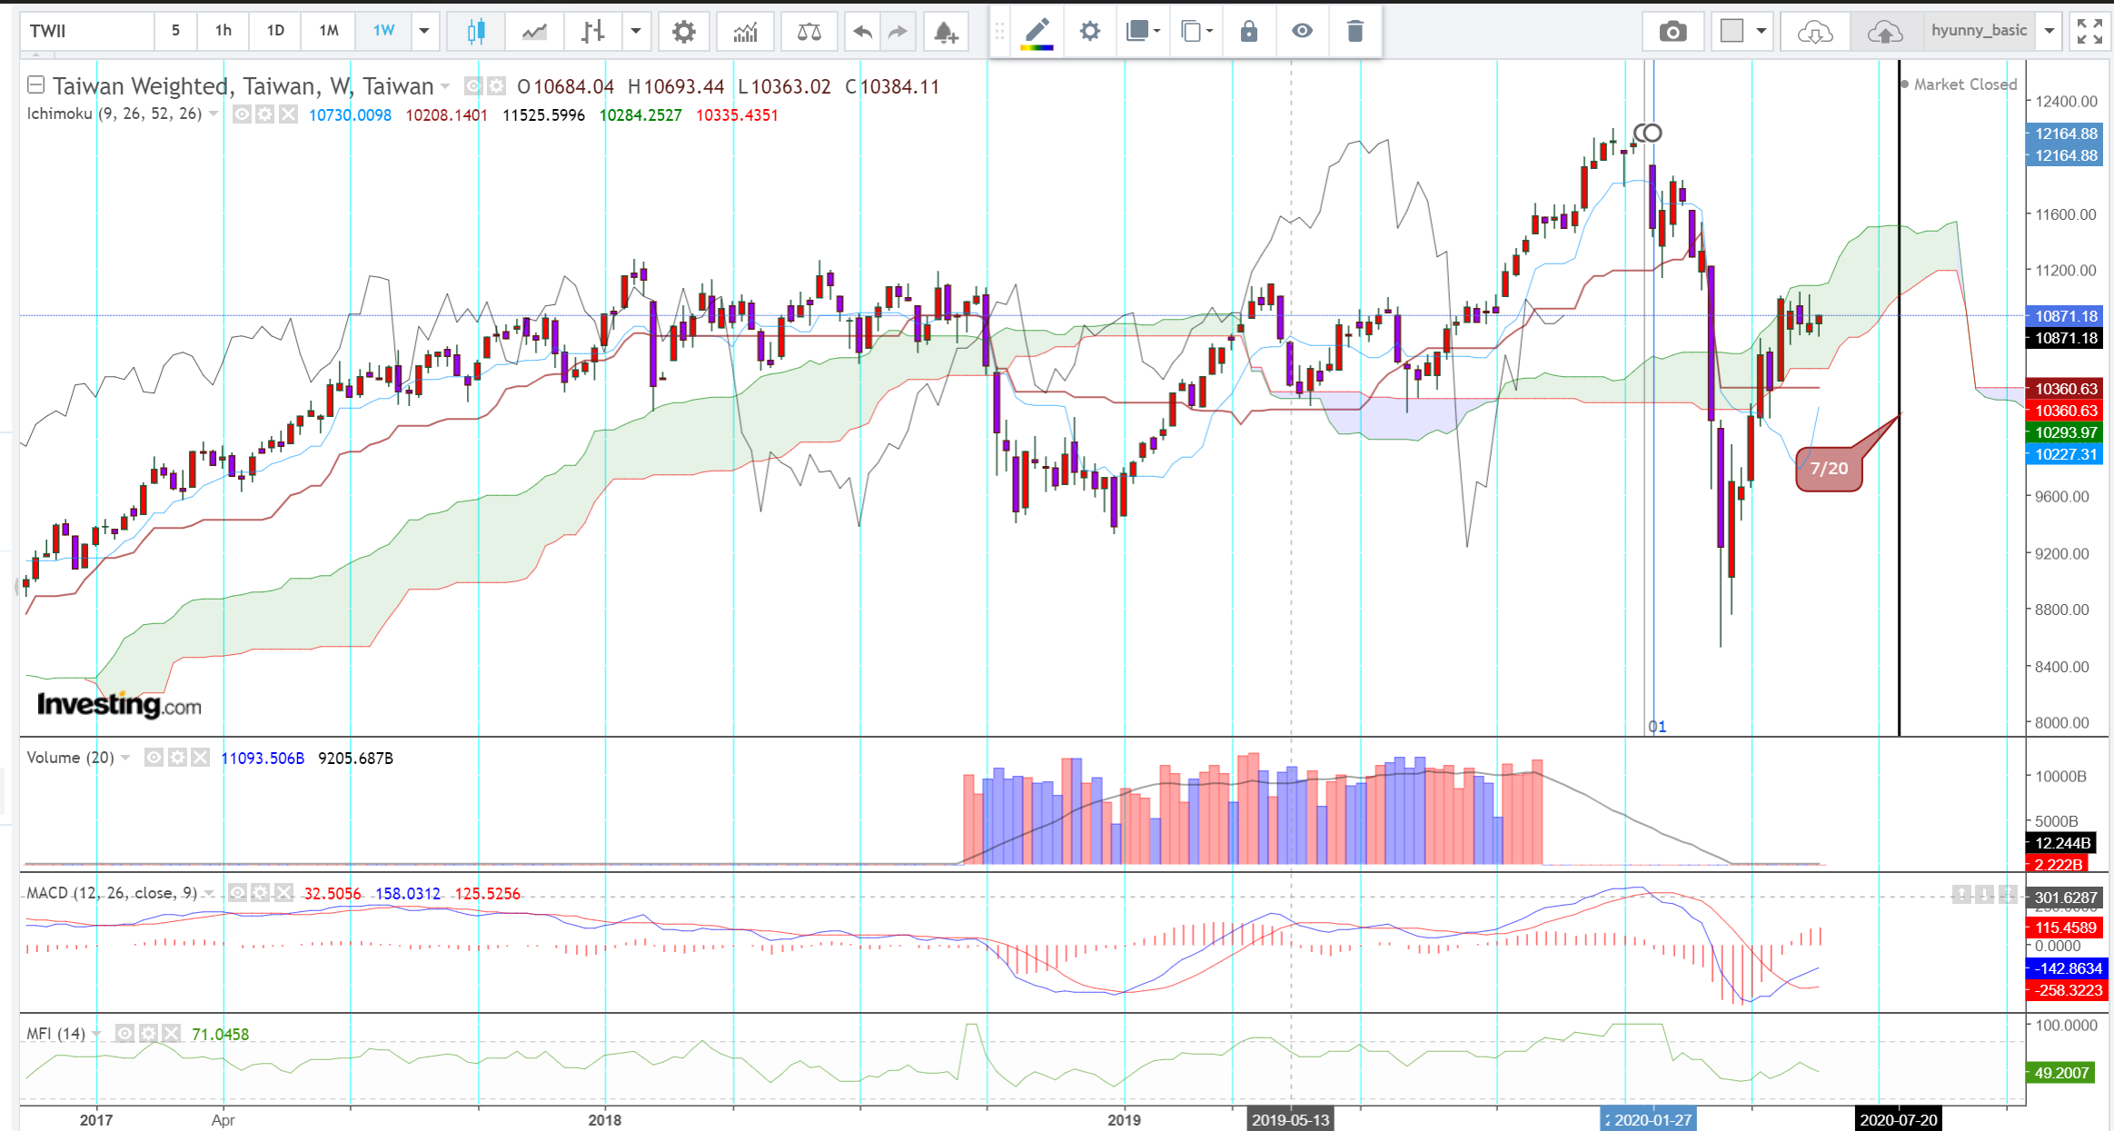Viewport: 2114px width, 1131px height.
Task: Undo the last chart action
Action: [x=862, y=32]
